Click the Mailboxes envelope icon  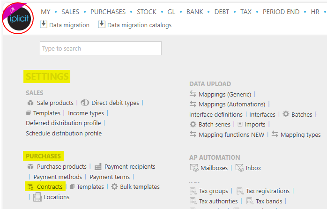(x=194, y=168)
